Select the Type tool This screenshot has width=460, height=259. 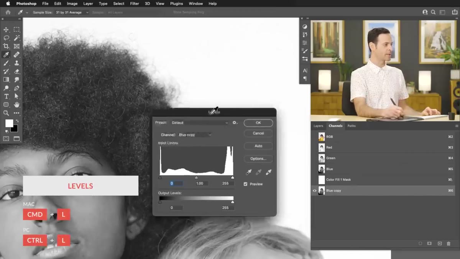click(x=6, y=97)
